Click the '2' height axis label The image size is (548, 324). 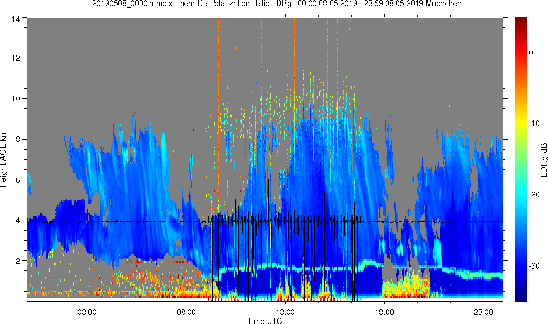18,261
